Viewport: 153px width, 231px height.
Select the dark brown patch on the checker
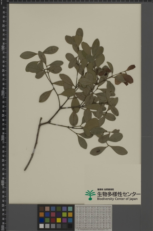[x=41, y=208]
